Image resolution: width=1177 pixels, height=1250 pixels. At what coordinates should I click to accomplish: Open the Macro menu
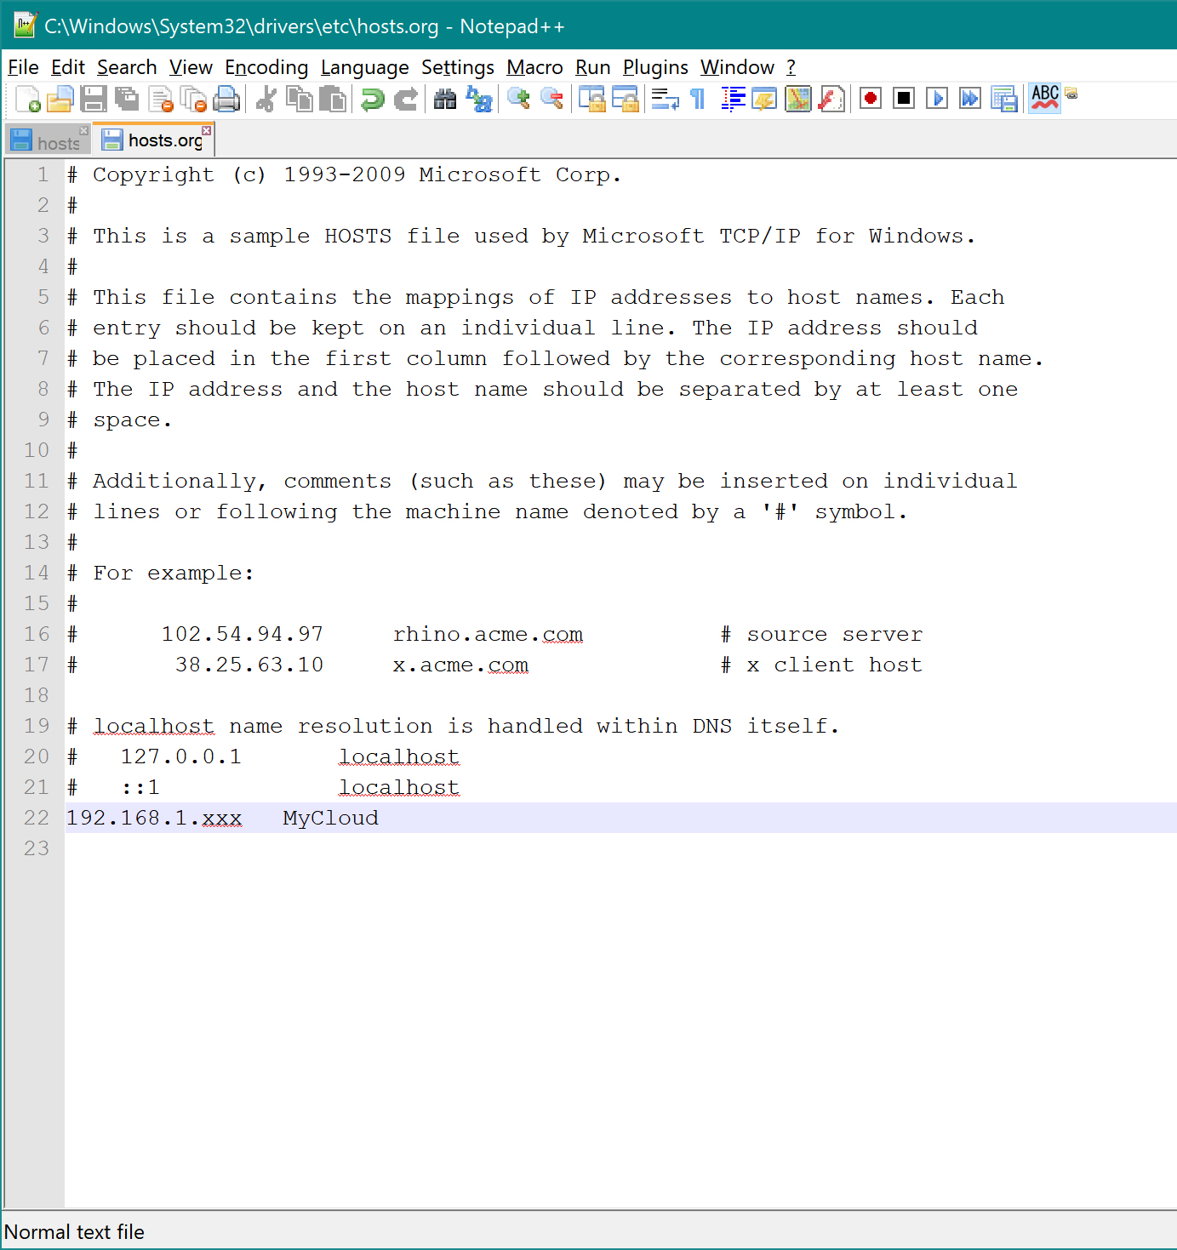pos(534,67)
